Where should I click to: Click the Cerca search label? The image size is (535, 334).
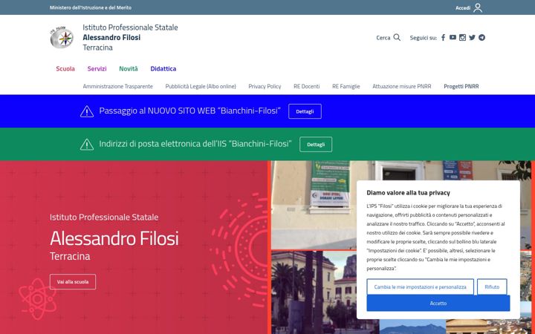pos(383,38)
